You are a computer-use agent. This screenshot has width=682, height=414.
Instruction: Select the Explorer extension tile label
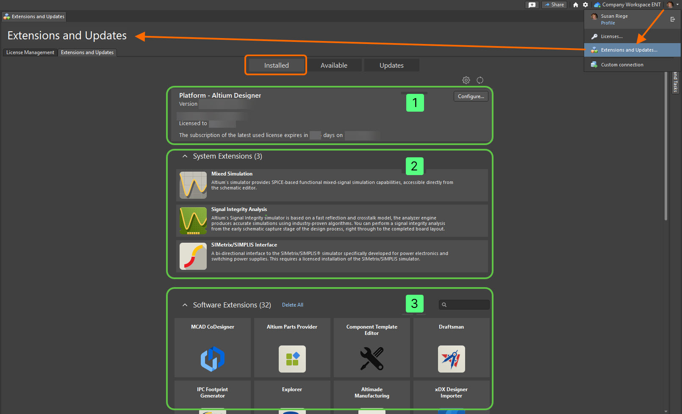(292, 389)
